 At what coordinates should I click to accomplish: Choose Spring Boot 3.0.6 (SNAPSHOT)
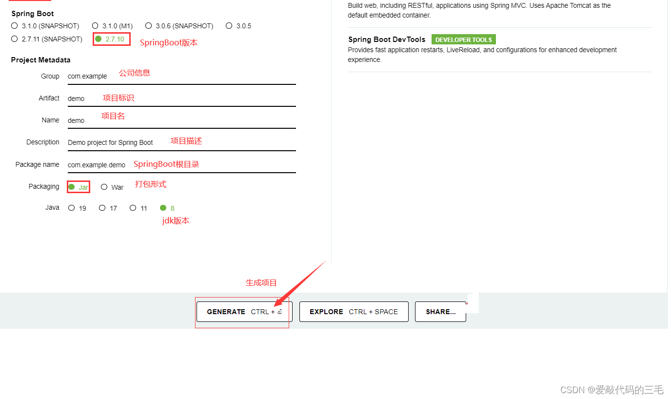pyautogui.click(x=179, y=26)
